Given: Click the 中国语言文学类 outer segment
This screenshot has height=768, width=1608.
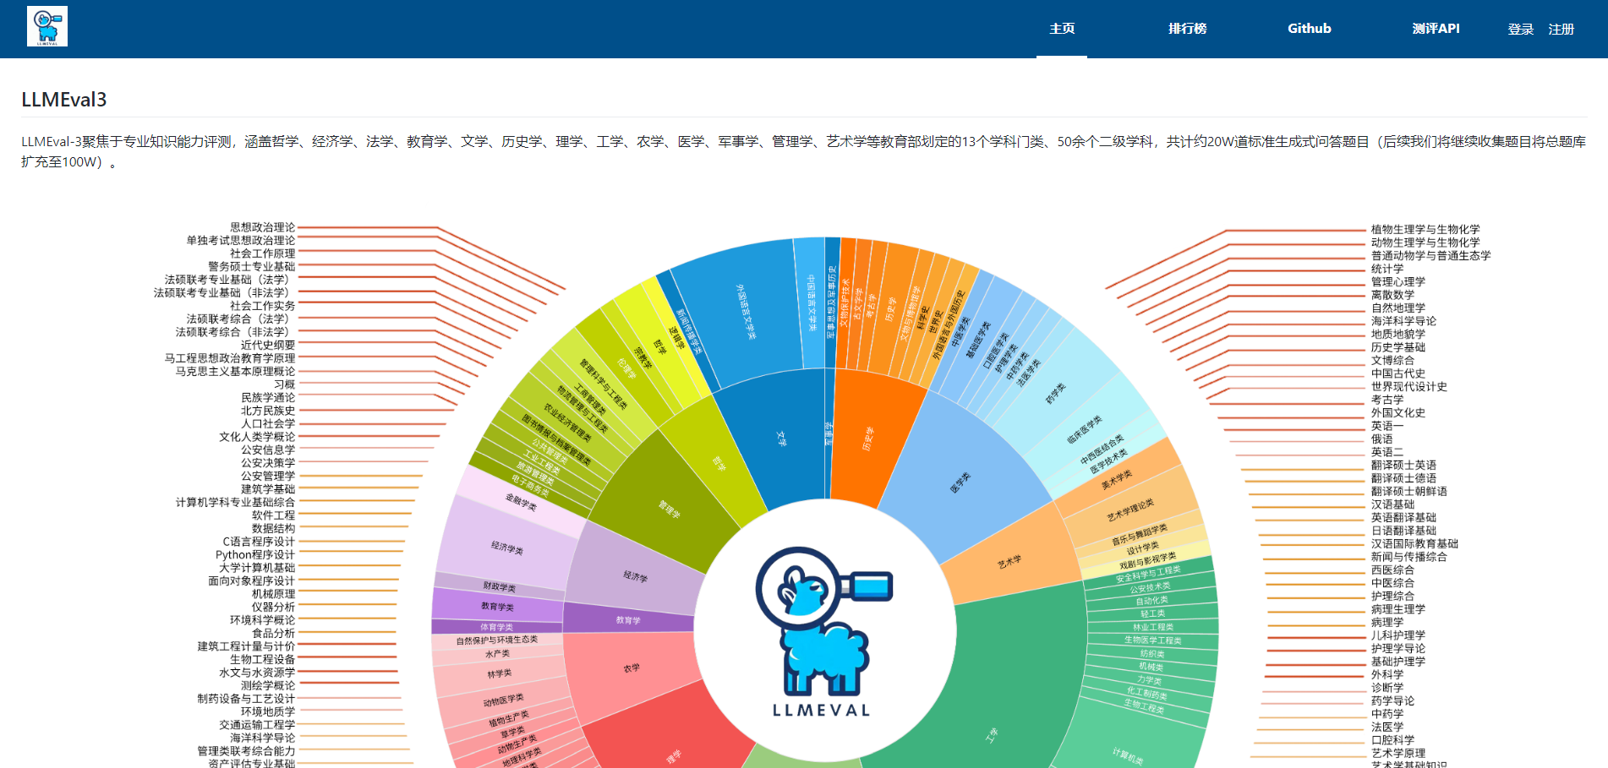Looking at the screenshot, I should pos(811,302).
